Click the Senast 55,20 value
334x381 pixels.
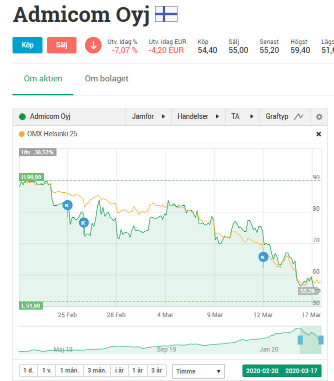[269, 50]
